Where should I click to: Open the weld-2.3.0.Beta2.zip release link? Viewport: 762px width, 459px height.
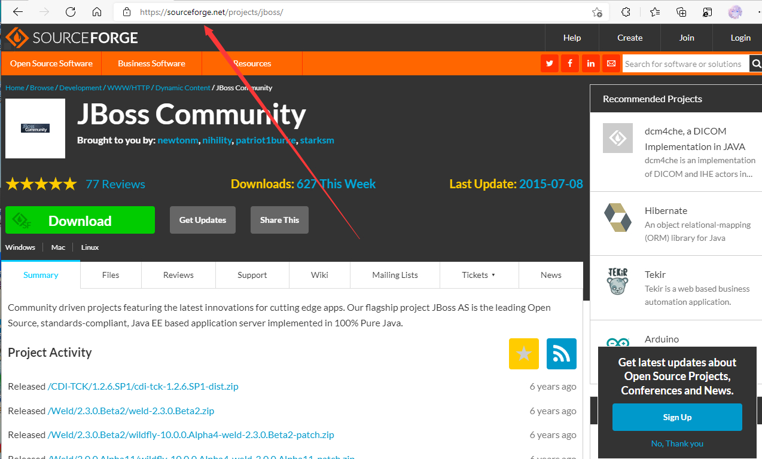tap(130, 411)
